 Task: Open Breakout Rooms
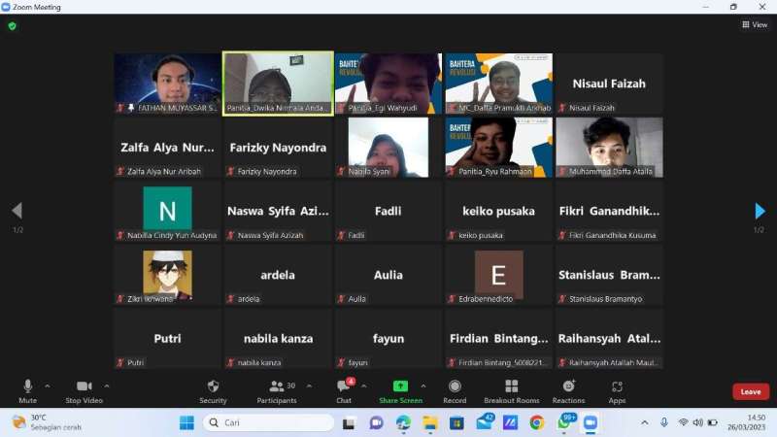coord(512,391)
